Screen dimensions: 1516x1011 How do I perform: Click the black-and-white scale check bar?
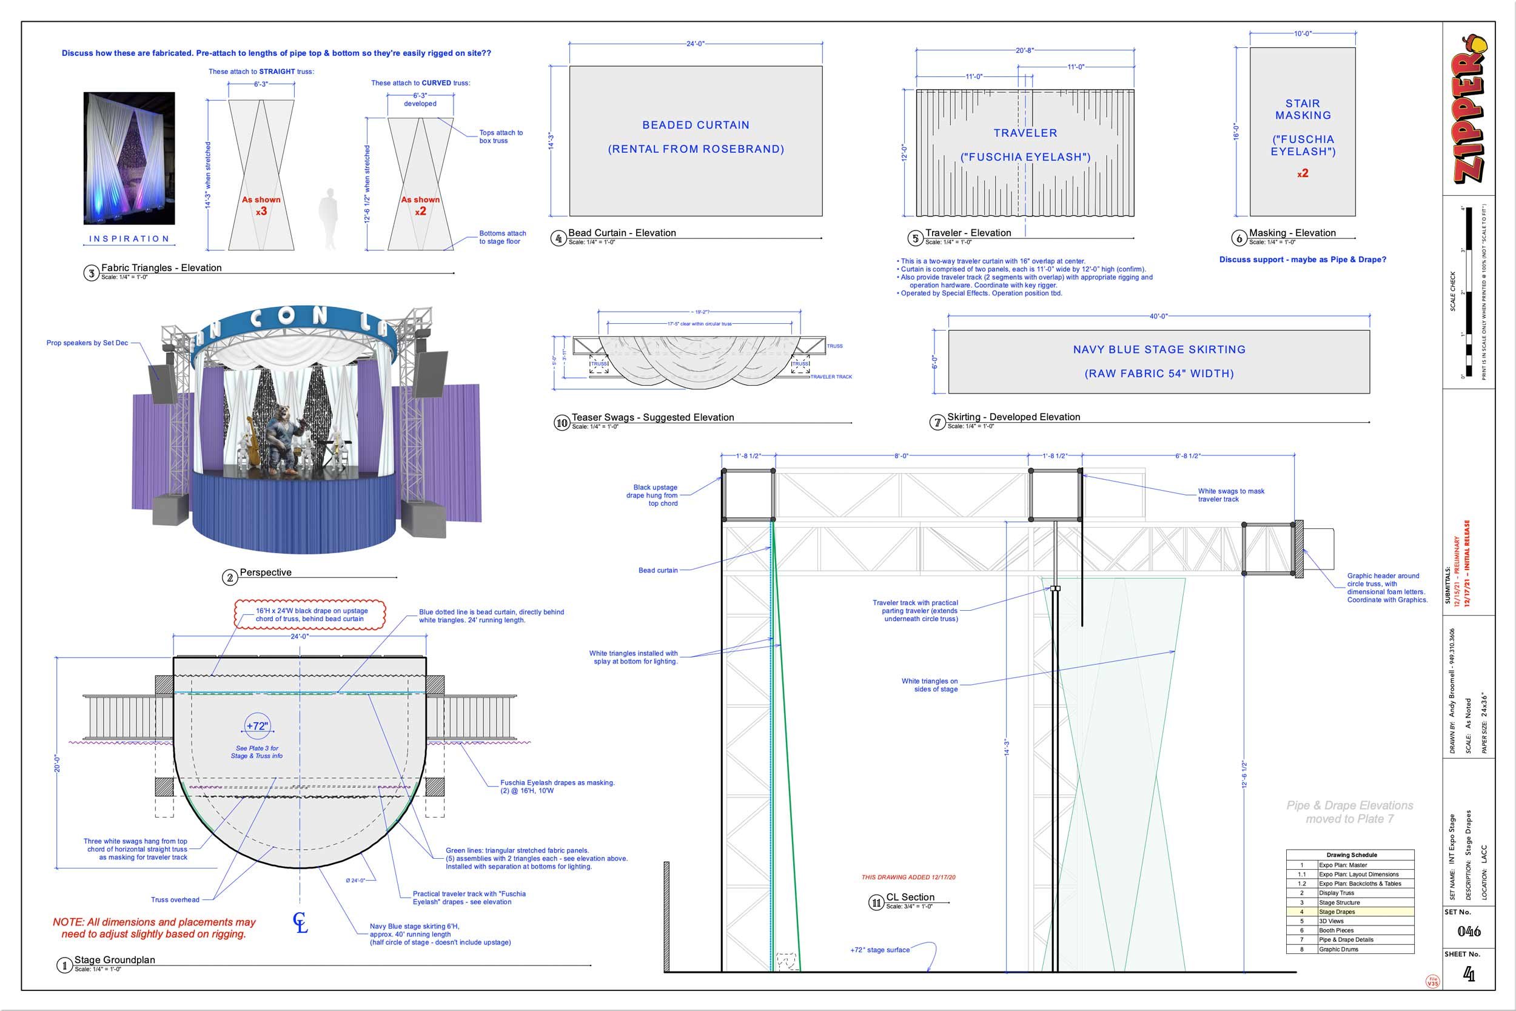pyautogui.click(x=1469, y=292)
